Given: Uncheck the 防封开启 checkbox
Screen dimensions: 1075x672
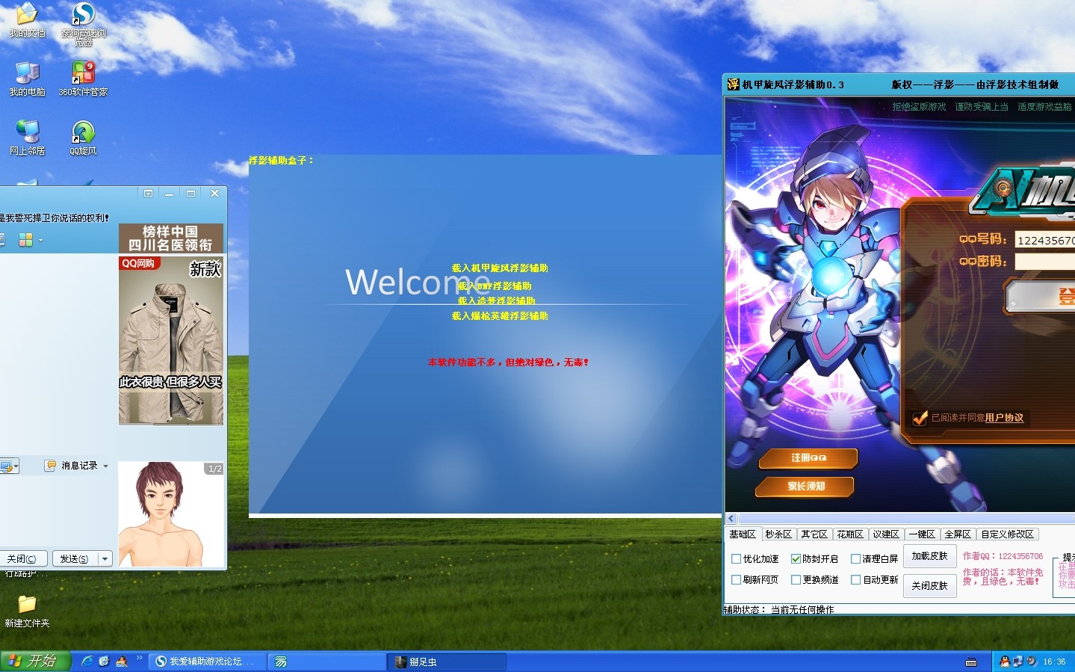Looking at the screenshot, I should tap(796, 559).
